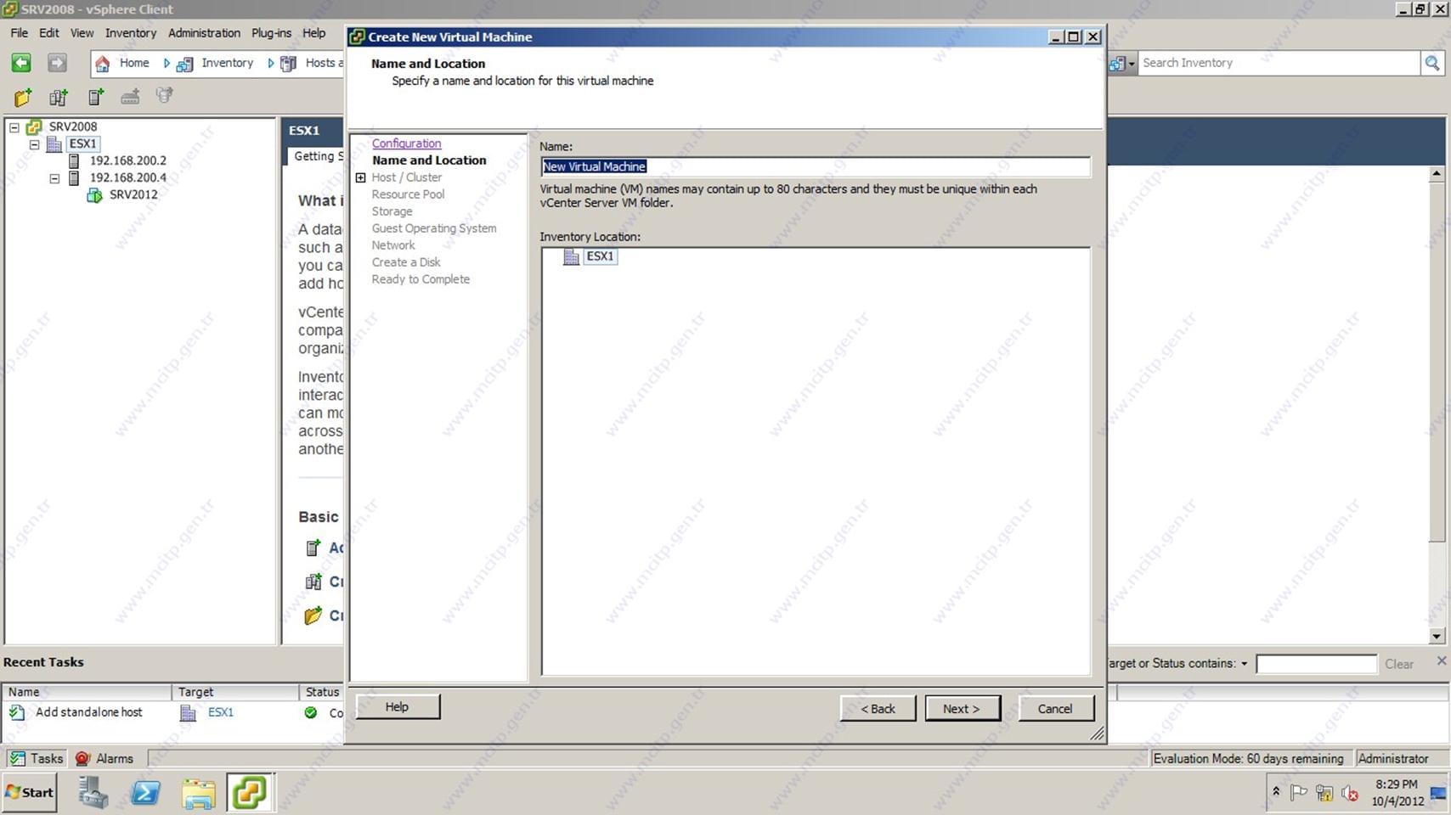Click the main panel scrollbar up arrow
Screen dimensions: 1451x815
coord(1437,174)
